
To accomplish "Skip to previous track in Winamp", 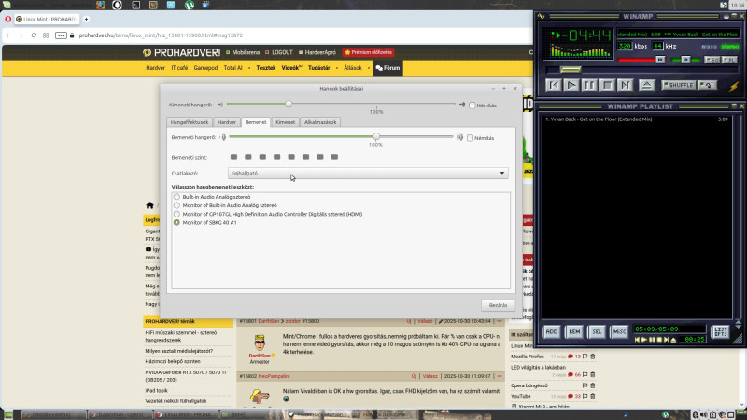I will pyautogui.click(x=553, y=85).
